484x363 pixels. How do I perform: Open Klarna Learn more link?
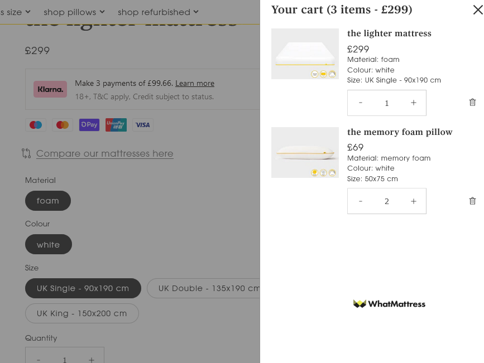pyautogui.click(x=195, y=83)
